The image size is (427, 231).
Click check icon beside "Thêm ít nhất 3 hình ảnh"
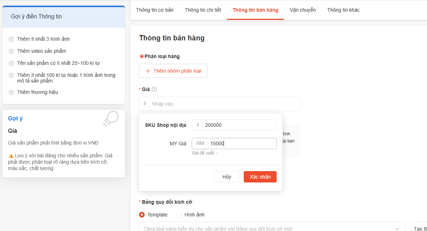click(11, 40)
